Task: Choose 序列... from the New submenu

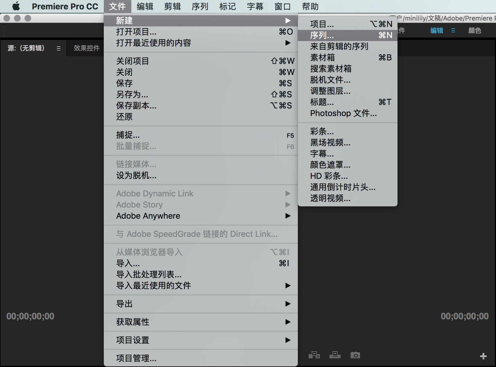Action: (348, 35)
